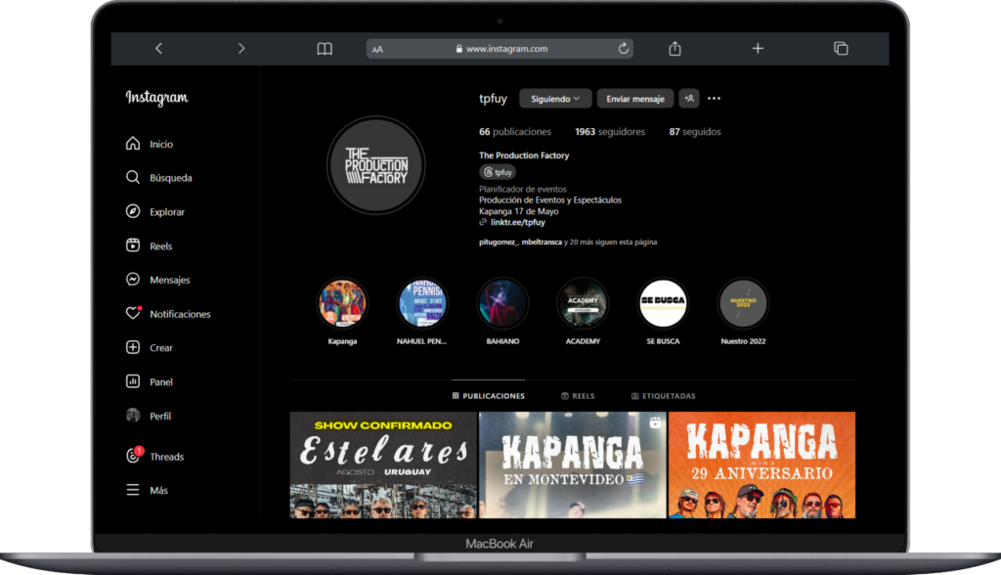This screenshot has height=575, width=1001.
Task: Open the three-dot profile options
Action: click(715, 99)
